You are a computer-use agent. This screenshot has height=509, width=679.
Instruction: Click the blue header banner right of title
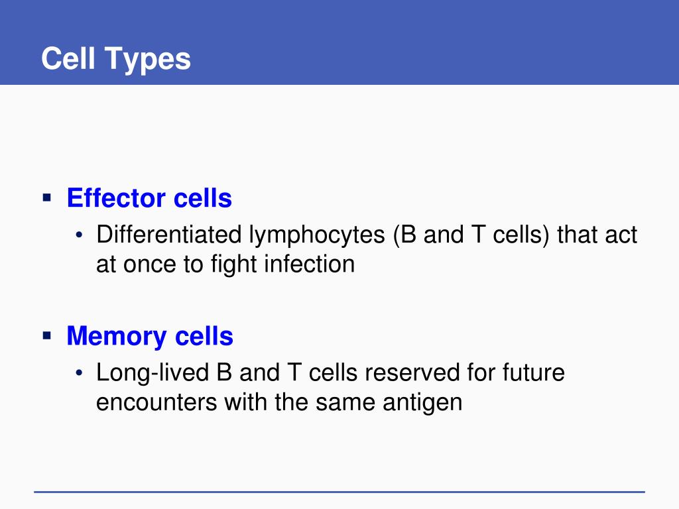click(433, 42)
